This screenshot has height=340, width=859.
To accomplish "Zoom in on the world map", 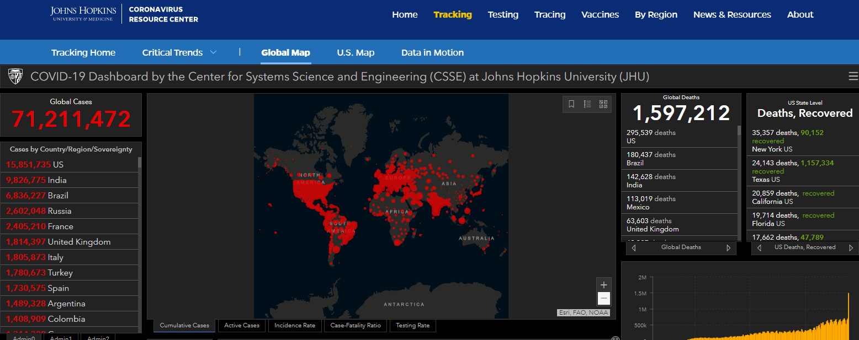I will click(x=604, y=285).
